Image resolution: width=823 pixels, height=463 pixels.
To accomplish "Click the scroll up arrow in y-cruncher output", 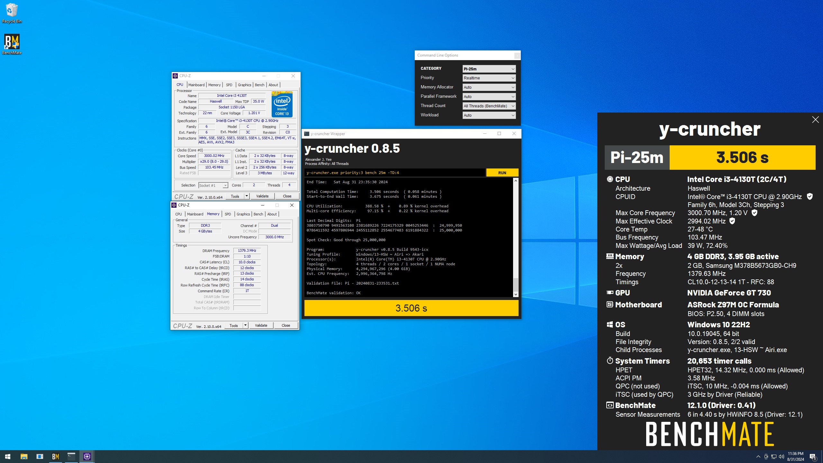I will pos(516,181).
